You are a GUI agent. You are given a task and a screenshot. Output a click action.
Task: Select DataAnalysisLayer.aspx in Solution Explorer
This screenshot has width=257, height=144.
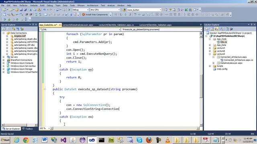click(x=231, y=63)
